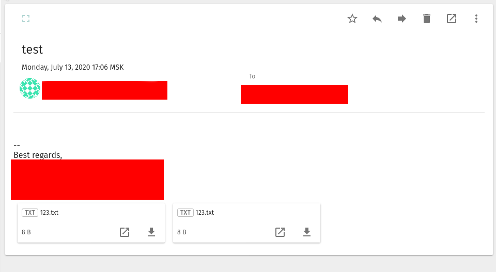
Task: Click the email subject "test"
Action: tap(32, 50)
